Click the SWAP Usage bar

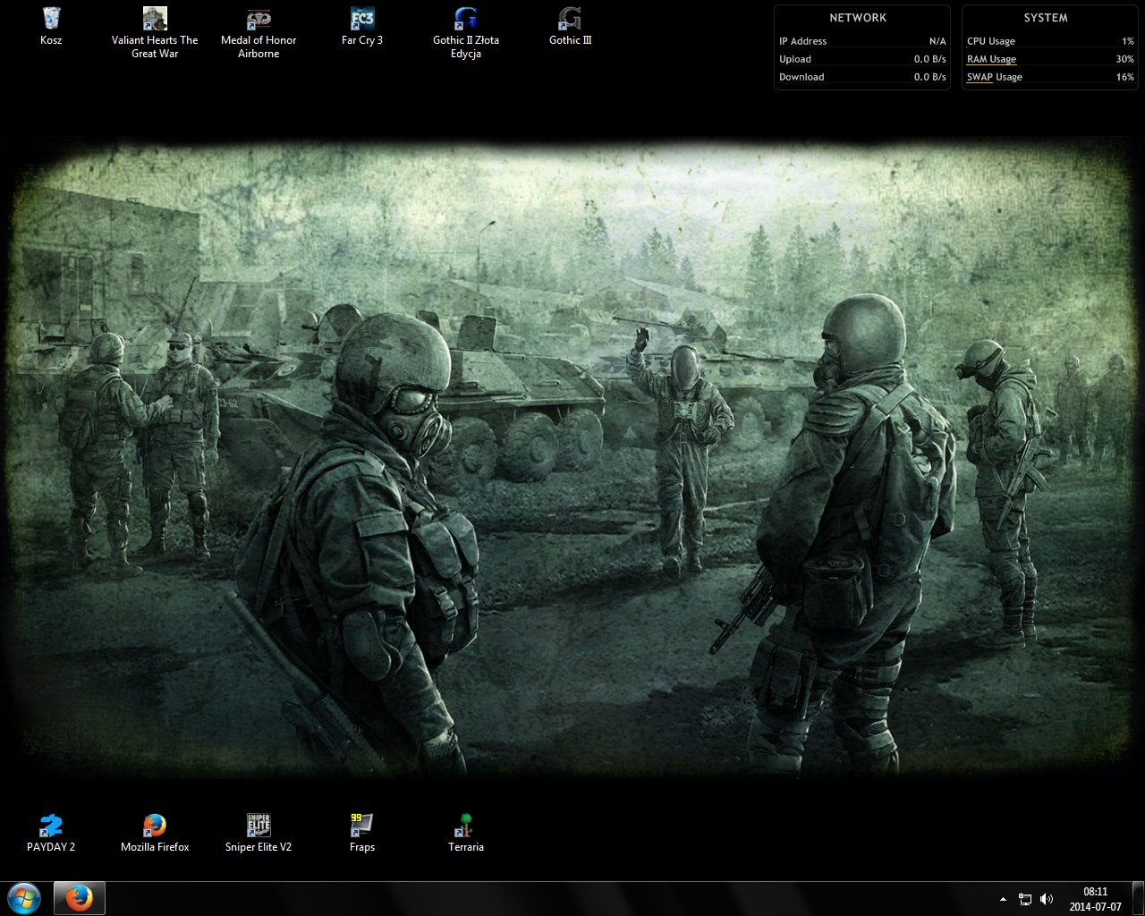[x=1050, y=77]
